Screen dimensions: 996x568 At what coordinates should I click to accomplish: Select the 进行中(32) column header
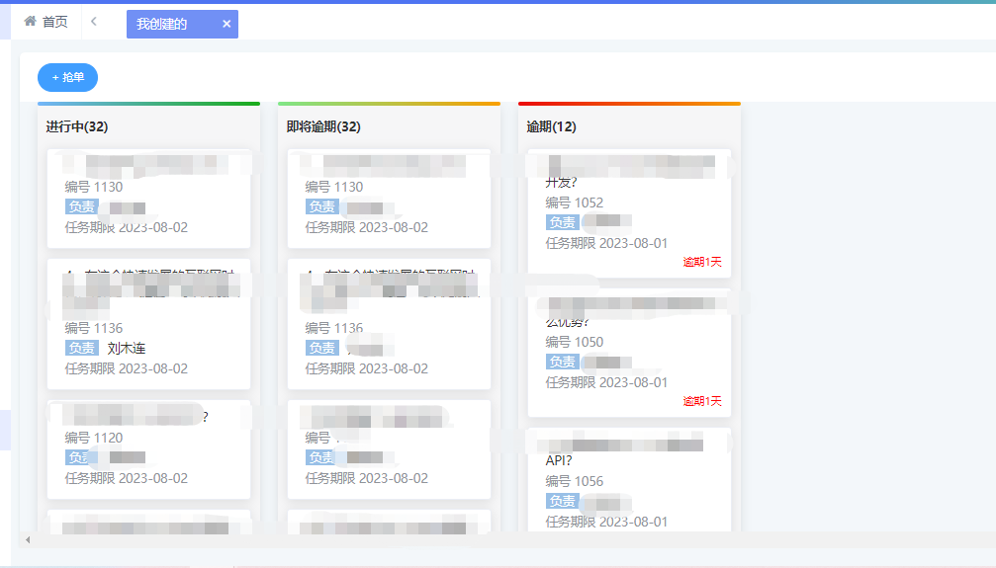tap(77, 126)
